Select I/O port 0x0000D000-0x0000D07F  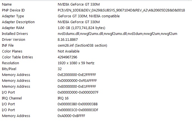(78, 92)
